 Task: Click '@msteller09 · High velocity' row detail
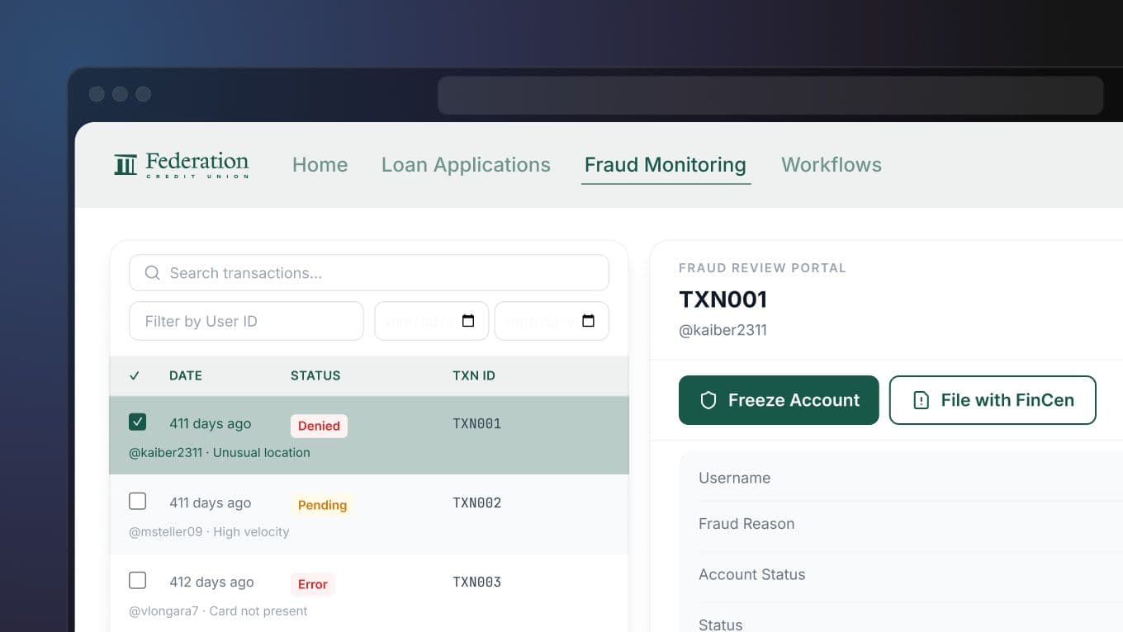tap(209, 531)
